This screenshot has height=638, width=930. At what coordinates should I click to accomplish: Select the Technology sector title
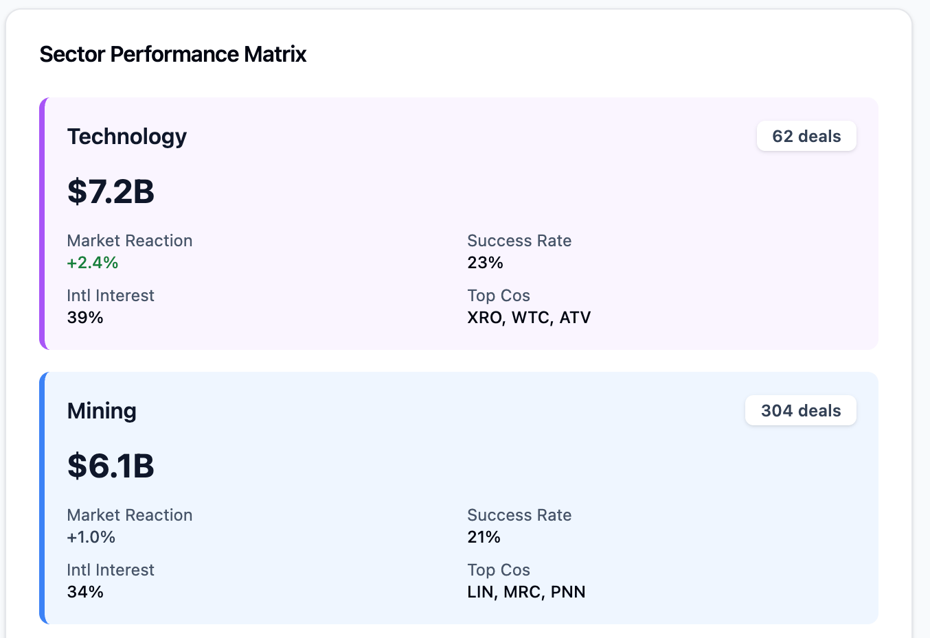(127, 137)
